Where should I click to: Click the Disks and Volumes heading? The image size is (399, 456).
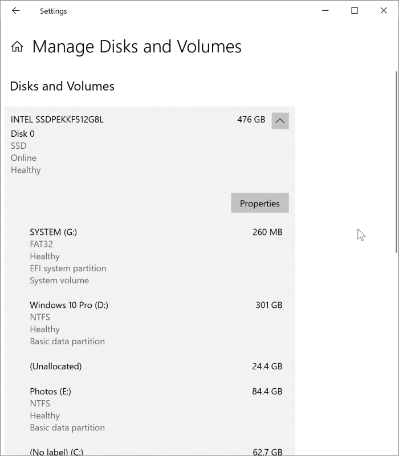point(62,86)
